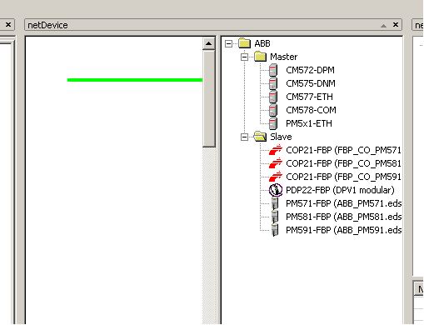
Task: Click the scroll up arrow button
Action: (209, 43)
